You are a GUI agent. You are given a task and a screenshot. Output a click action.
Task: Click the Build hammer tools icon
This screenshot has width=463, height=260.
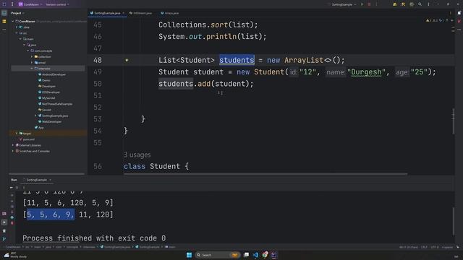tap(403, 4)
